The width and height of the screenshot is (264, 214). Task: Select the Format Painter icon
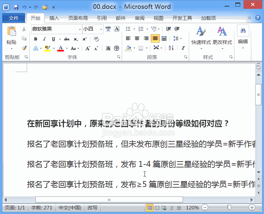click(24, 48)
